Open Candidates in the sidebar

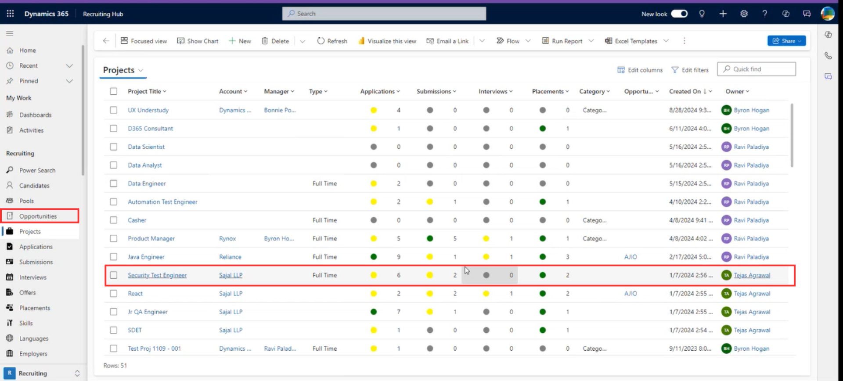34,186
